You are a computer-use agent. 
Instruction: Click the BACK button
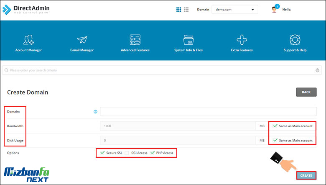click(x=306, y=92)
